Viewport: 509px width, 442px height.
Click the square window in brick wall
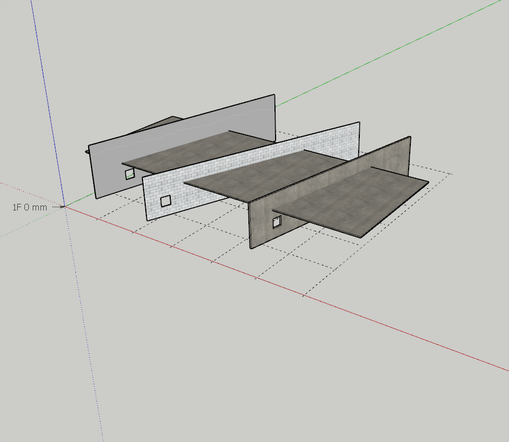165,201
